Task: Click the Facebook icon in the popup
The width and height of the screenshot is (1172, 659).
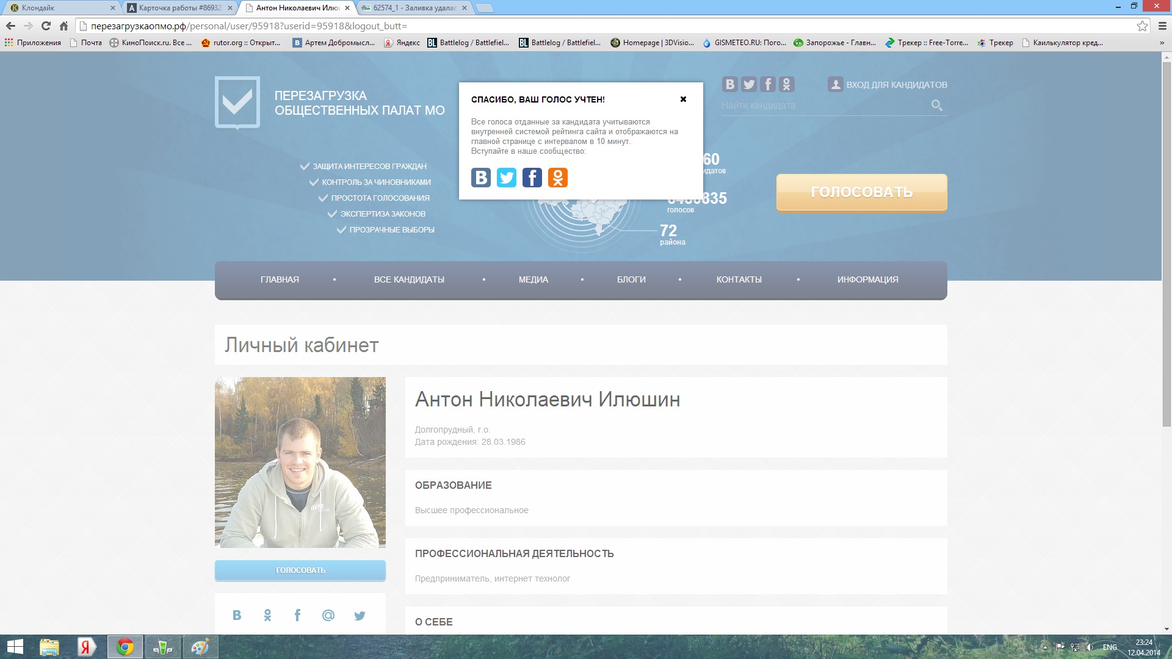Action: [532, 178]
